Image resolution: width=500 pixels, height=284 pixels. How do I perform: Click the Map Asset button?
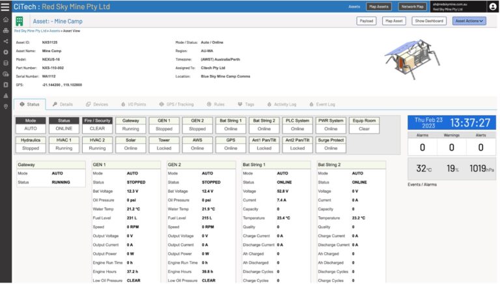click(x=394, y=21)
